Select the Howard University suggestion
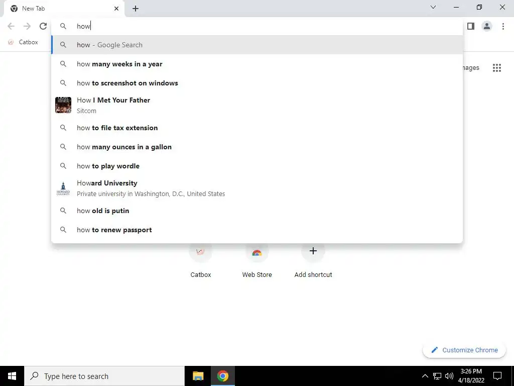 (x=257, y=188)
